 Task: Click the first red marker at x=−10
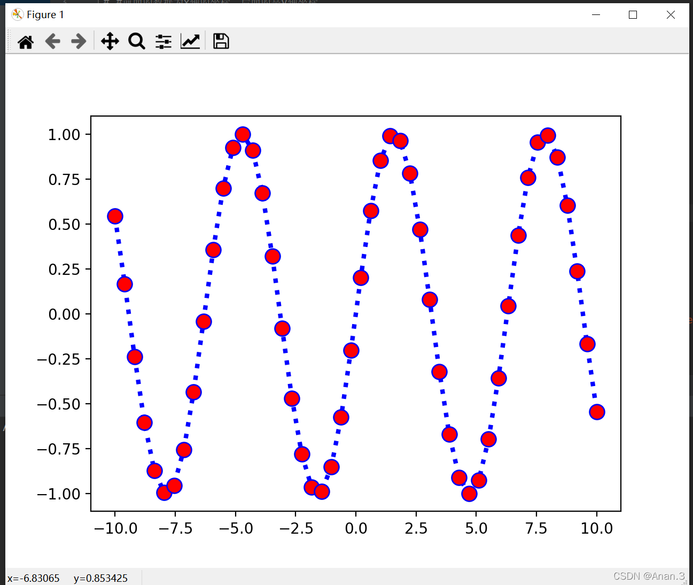(x=115, y=216)
